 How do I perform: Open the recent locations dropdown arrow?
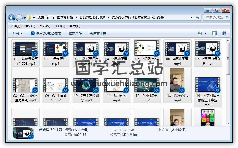point(24,18)
